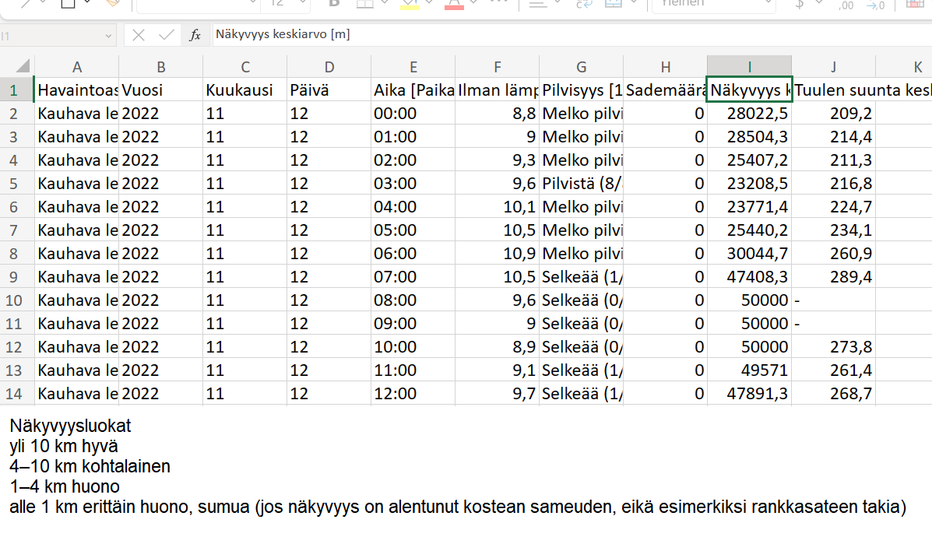Click temperature cell 8,8
The width and height of the screenshot is (932, 551).
pyautogui.click(x=497, y=114)
